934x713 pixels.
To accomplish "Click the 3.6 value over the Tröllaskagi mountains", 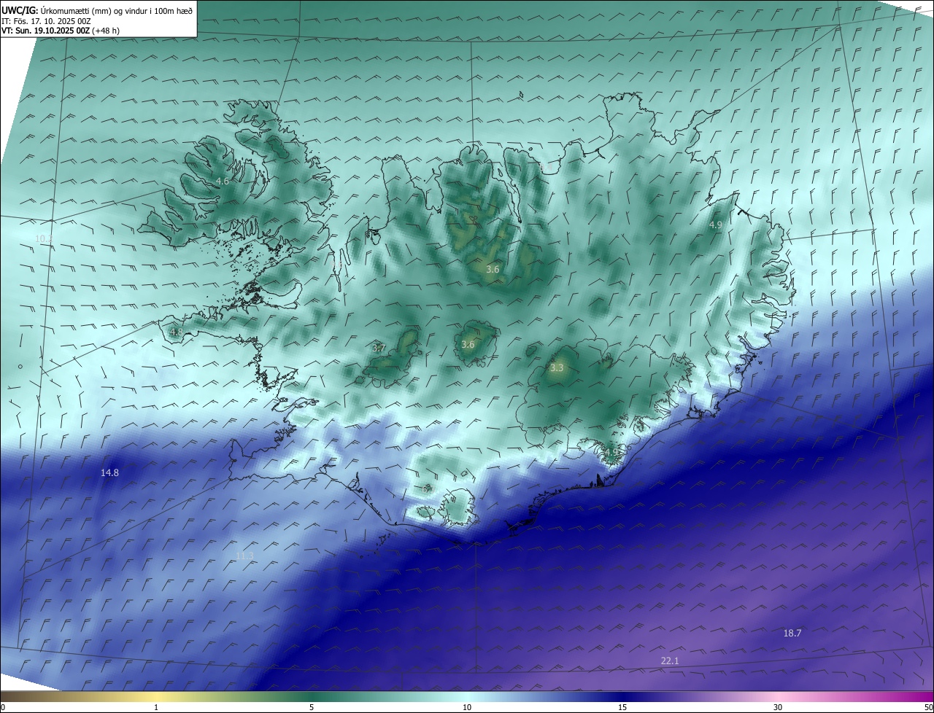I will 493,269.
